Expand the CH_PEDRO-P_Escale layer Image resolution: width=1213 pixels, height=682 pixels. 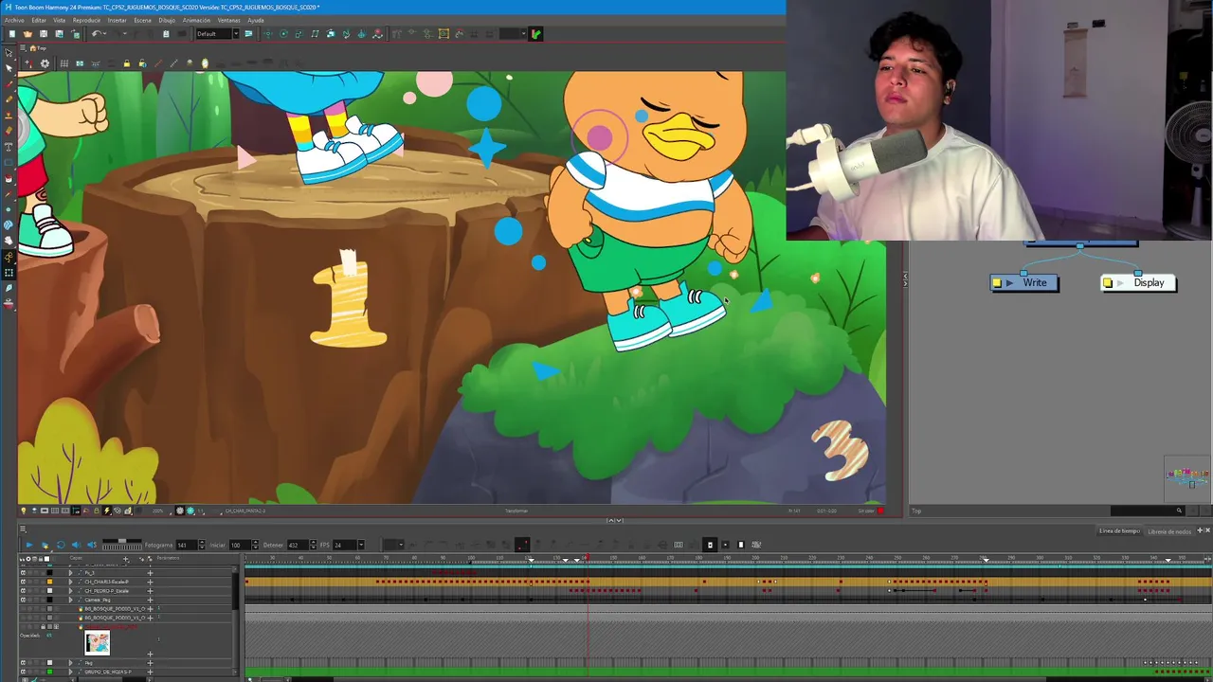pyautogui.click(x=70, y=591)
